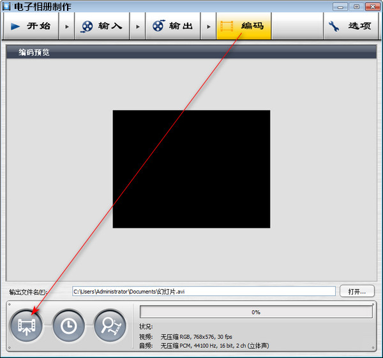This screenshot has height=358, width=383.
Task: Select the 编码 (Encode) tab
Action: click(x=244, y=26)
